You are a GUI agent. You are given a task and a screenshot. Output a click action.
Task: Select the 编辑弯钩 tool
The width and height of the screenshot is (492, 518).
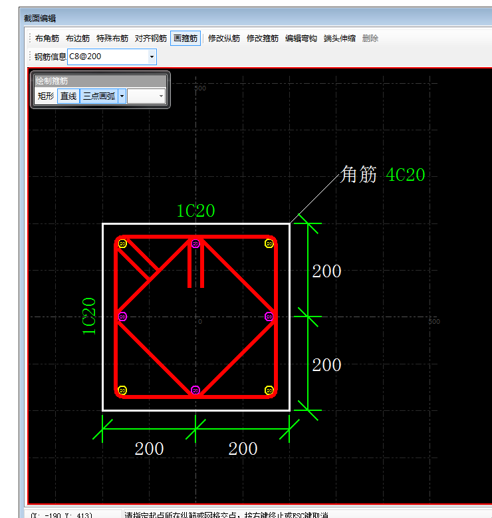(301, 39)
